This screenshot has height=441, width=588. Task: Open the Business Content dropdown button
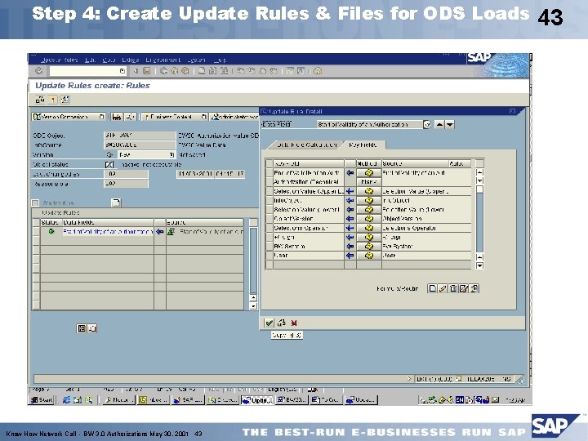(203, 117)
